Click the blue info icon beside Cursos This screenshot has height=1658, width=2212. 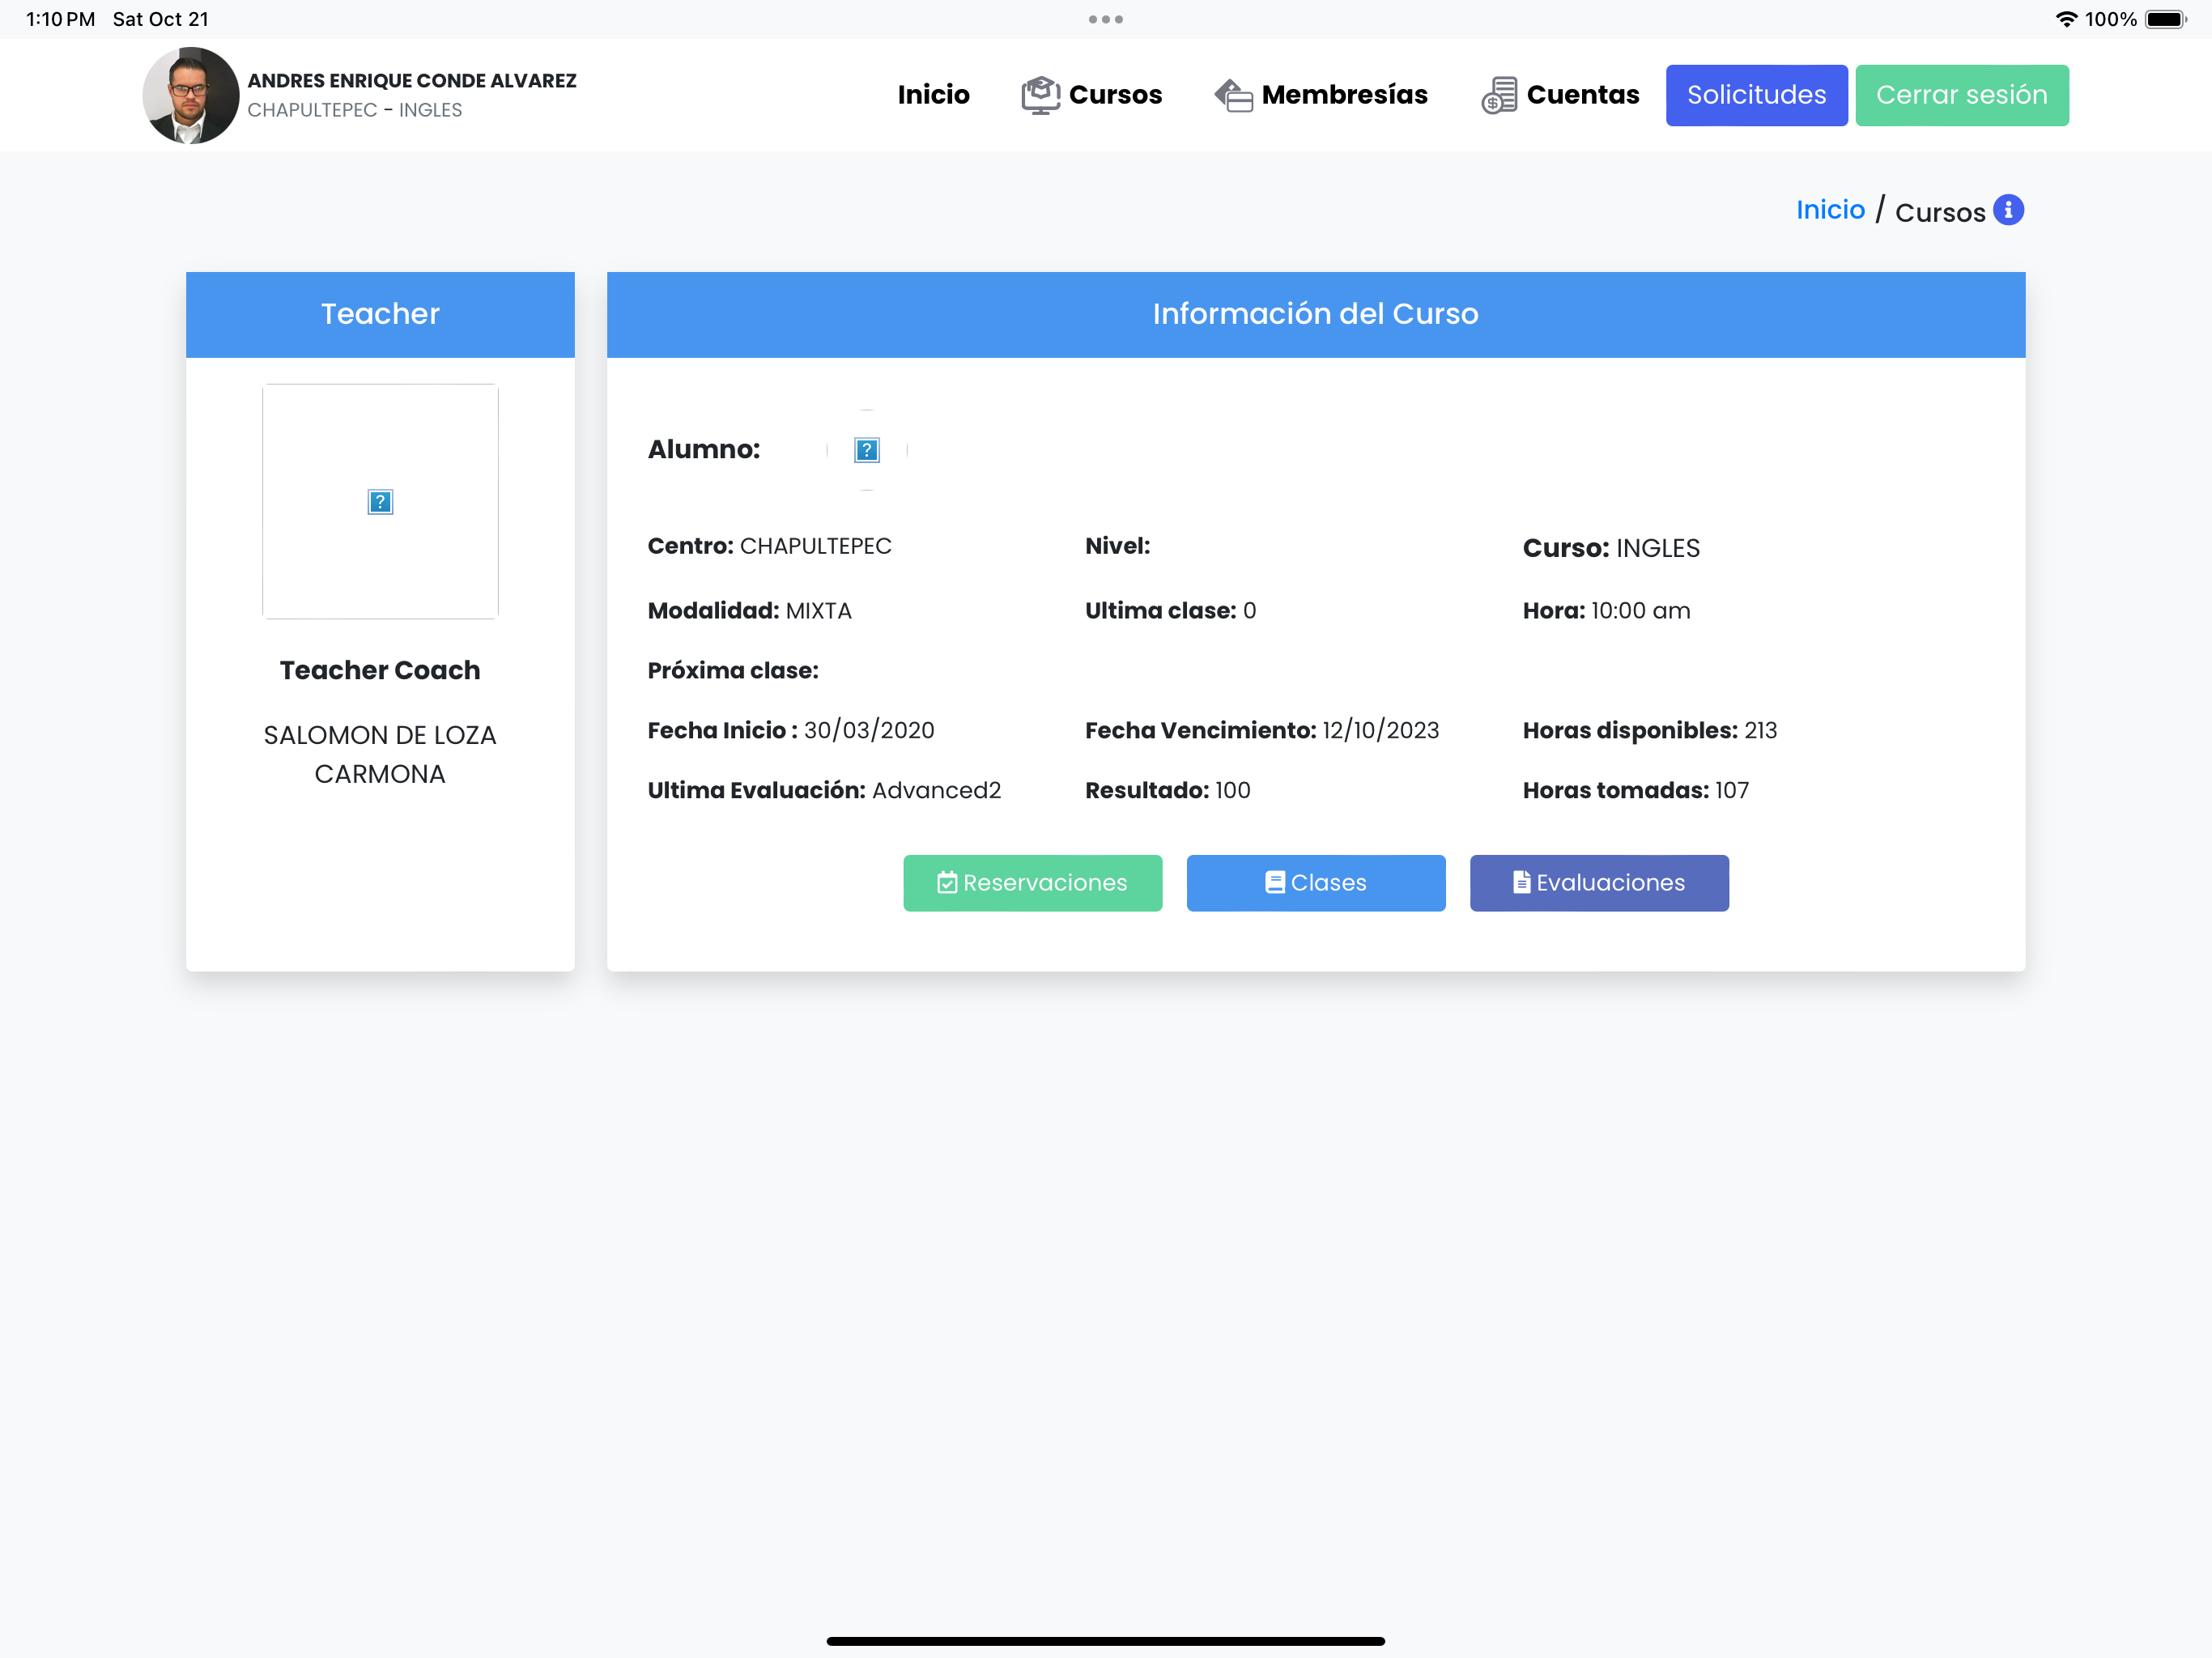[2008, 210]
